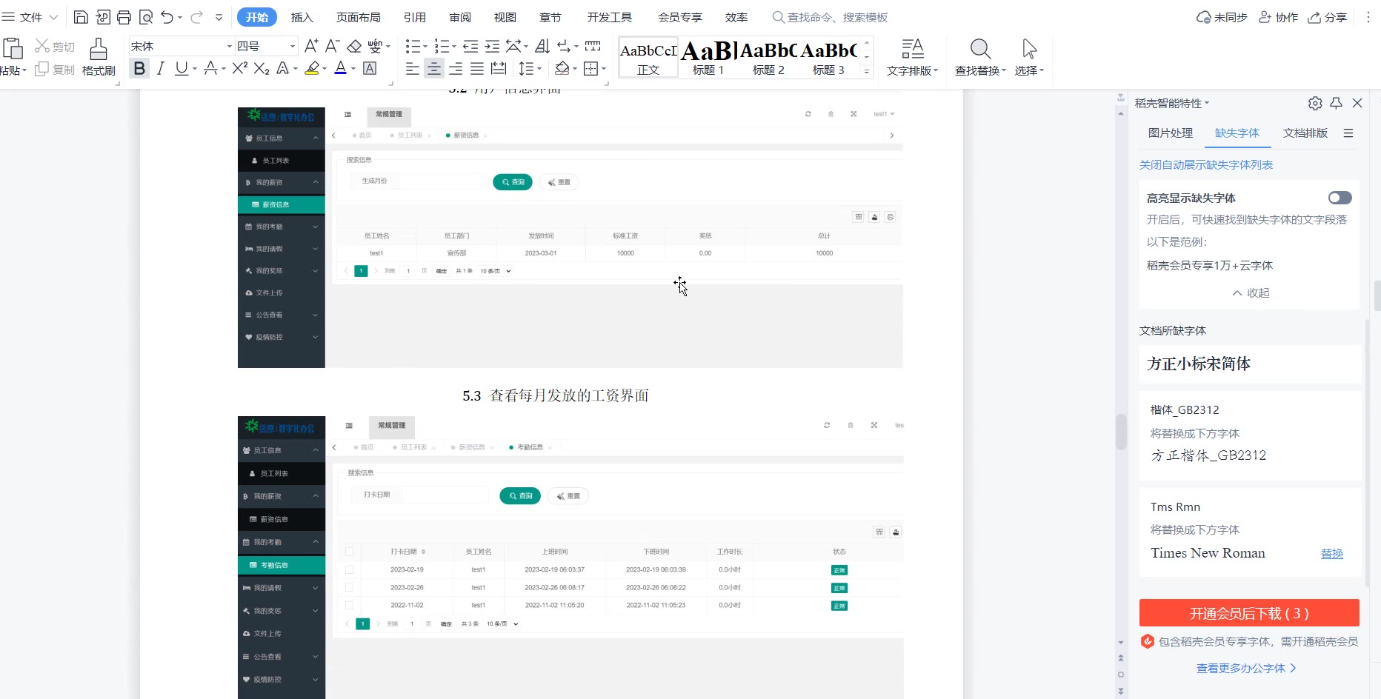Click the font color A swatch
The width and height of the screenshot is (1381, 699).
340,69
